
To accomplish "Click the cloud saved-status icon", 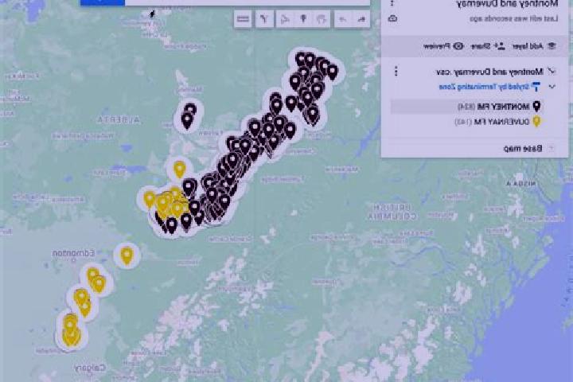I will (392, 18).
